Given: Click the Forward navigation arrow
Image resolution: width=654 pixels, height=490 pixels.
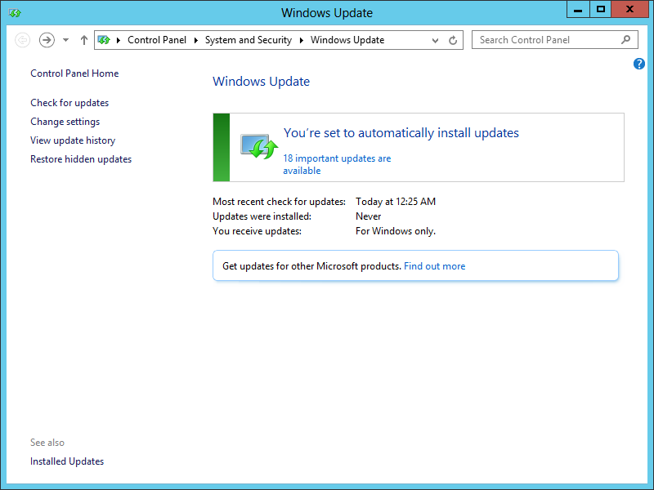Looking at the screenshot, I should 47,40.
